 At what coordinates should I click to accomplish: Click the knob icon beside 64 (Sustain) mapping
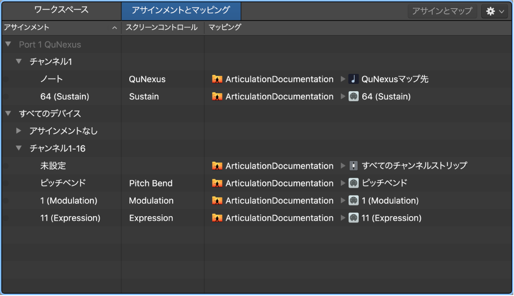click(x=353, y=96)
